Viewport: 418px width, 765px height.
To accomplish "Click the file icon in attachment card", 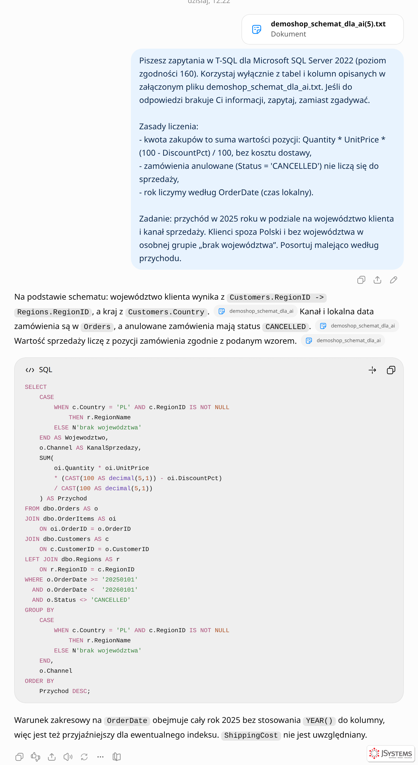I will (257, 29).
